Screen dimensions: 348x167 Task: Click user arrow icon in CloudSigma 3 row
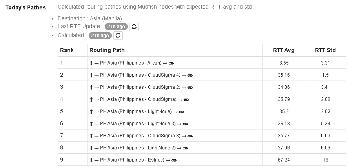coord(91,136)
